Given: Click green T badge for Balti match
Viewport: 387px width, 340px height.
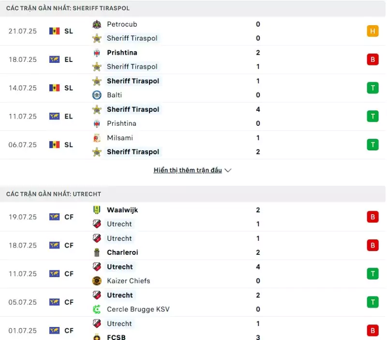Looking at the screenshot, I should 372,88.
